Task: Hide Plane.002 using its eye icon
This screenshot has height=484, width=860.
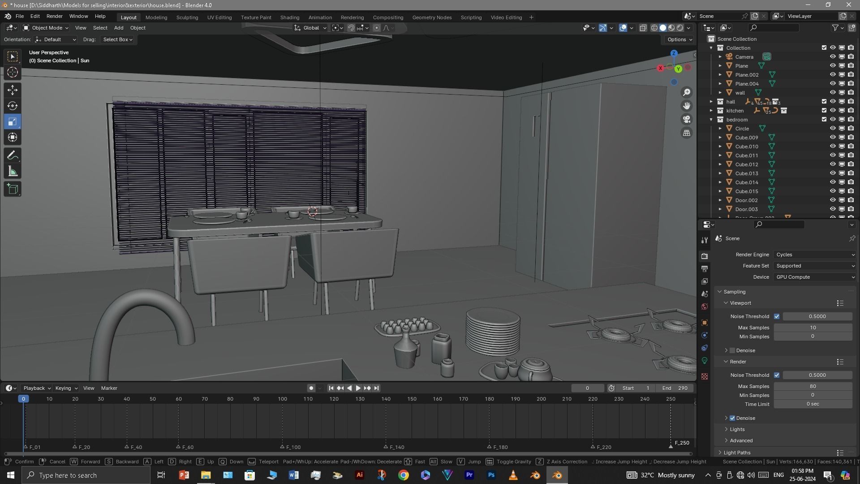Action: click(x=833, y=75)
